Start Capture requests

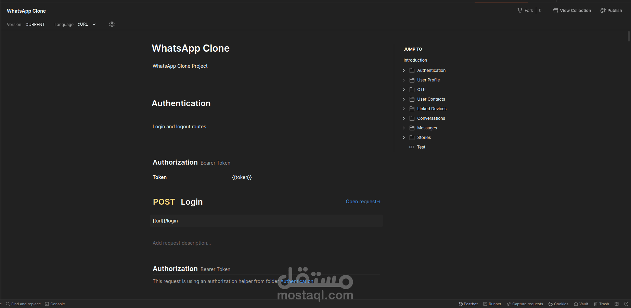[525, 304]
